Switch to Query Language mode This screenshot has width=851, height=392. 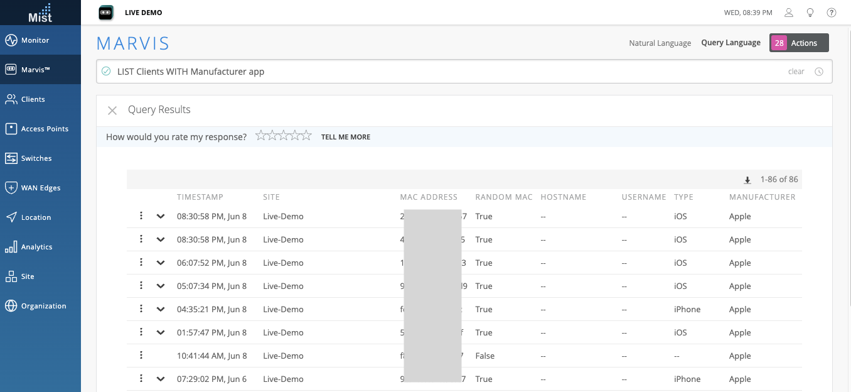731,43
